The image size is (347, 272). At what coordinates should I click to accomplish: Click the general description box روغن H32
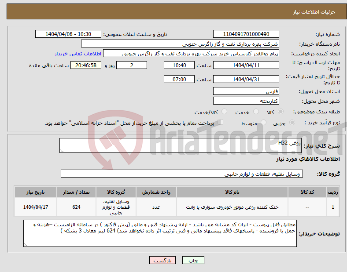pos(181,145)
